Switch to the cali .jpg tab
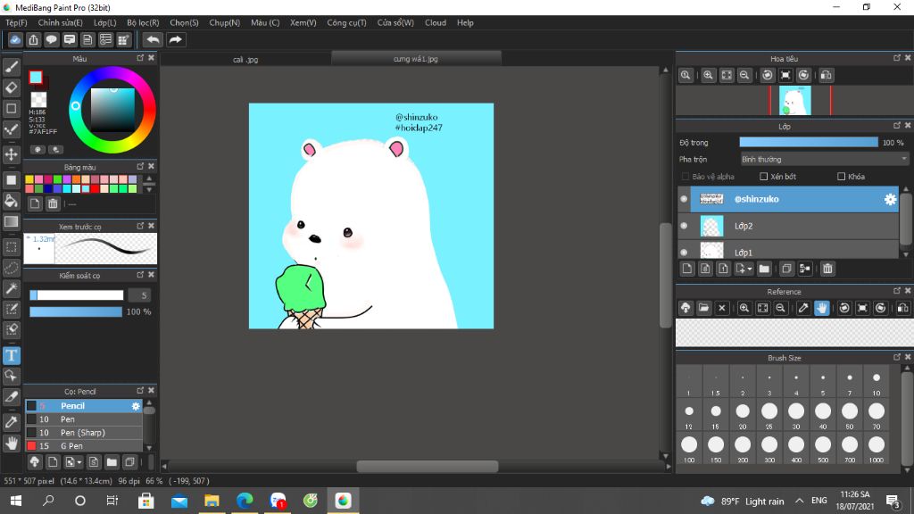The image size is (914, 514). coord(245,59)
